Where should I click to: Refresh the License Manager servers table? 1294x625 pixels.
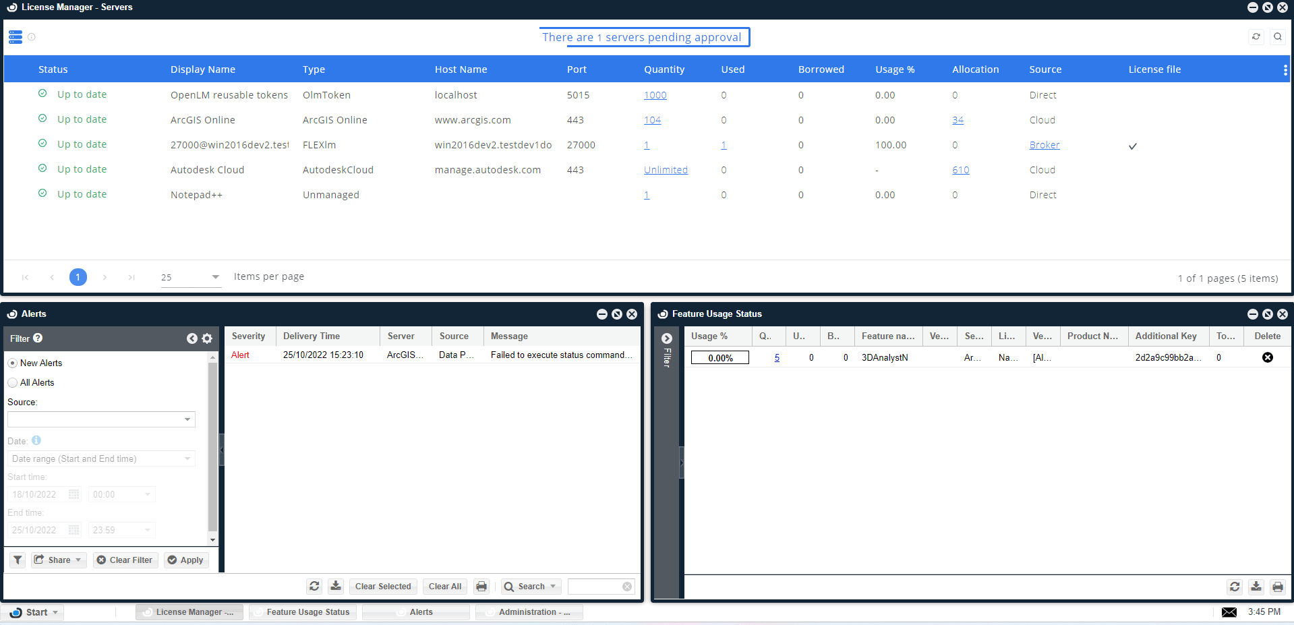(1256, 36)
